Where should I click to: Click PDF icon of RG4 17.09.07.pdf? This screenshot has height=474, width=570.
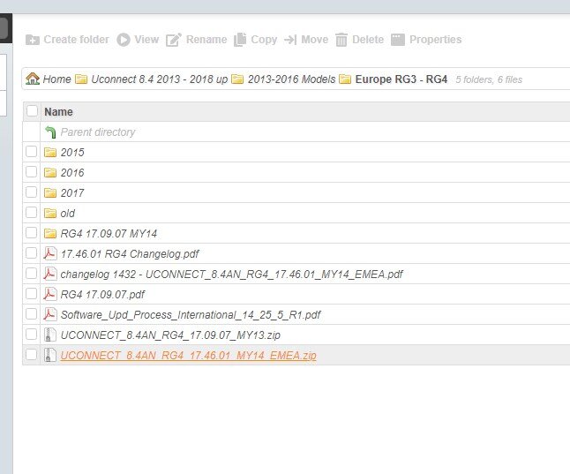click(x=50, y=294)
